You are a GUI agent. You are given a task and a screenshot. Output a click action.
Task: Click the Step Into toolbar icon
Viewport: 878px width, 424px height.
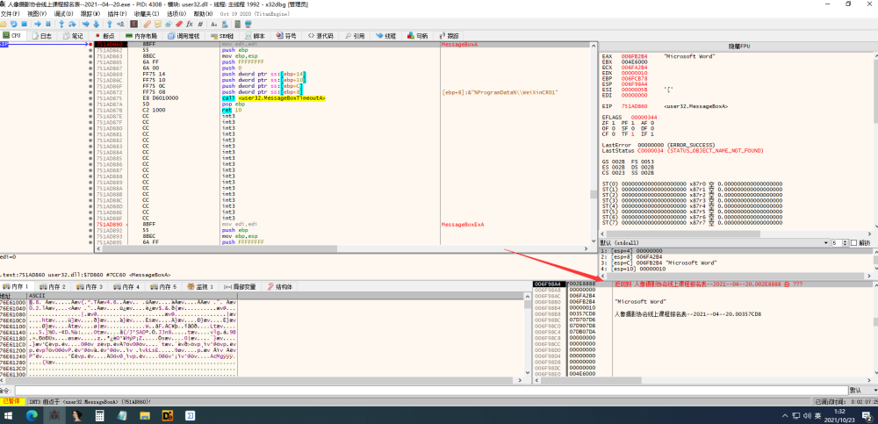(61, 24)
